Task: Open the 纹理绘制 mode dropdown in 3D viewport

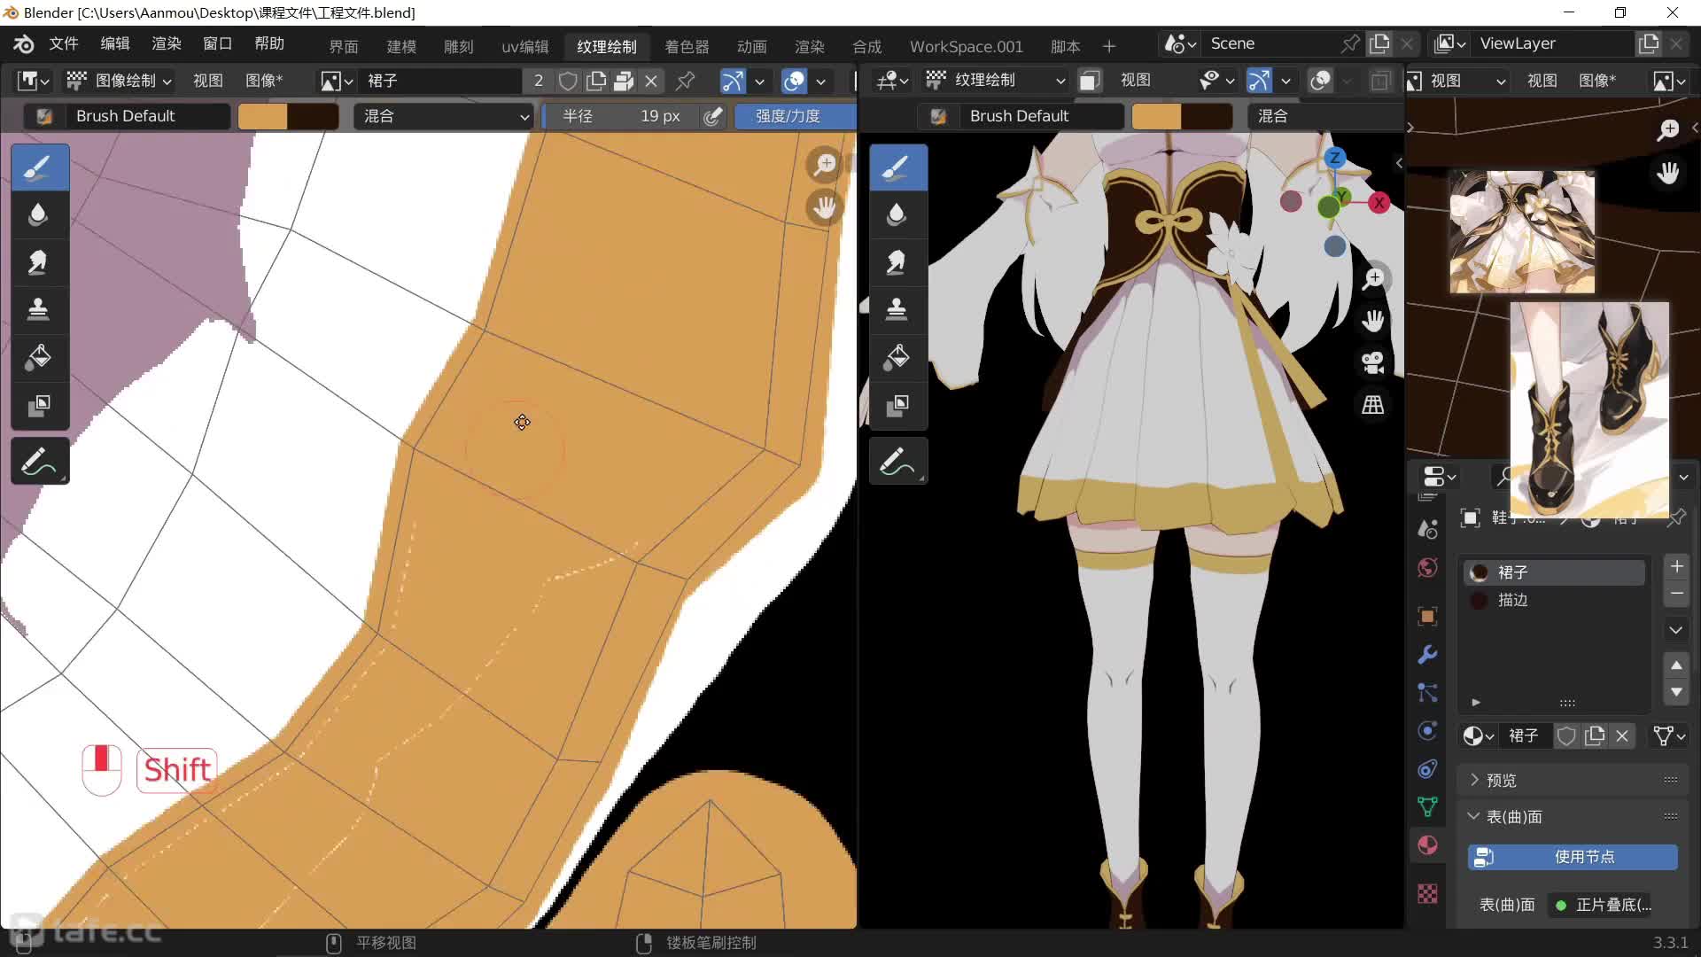Action: click(995, 81)
